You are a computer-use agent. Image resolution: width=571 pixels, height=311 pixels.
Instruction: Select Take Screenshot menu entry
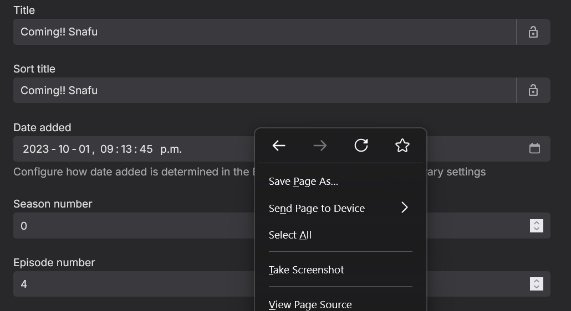coord(306,270)
